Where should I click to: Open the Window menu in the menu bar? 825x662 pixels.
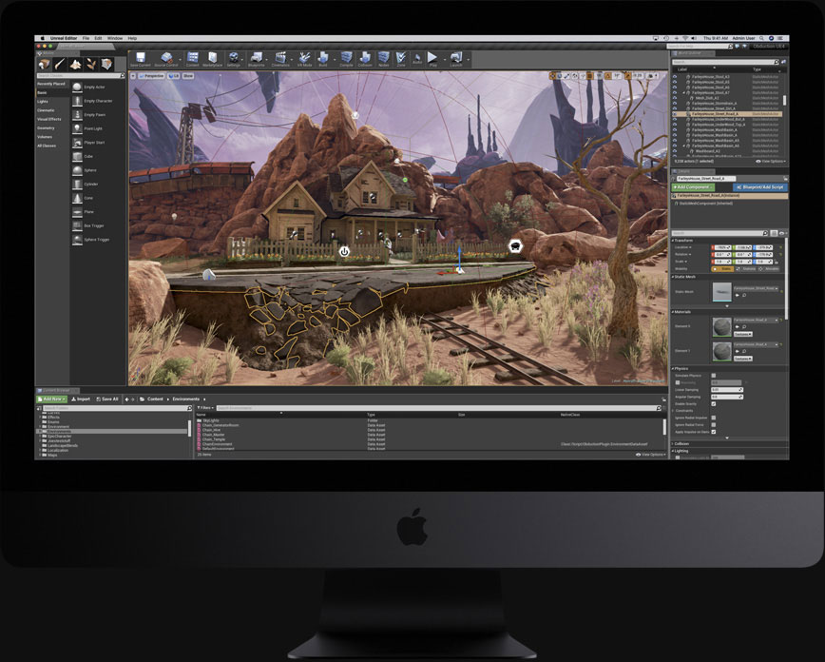pos(115,38)
